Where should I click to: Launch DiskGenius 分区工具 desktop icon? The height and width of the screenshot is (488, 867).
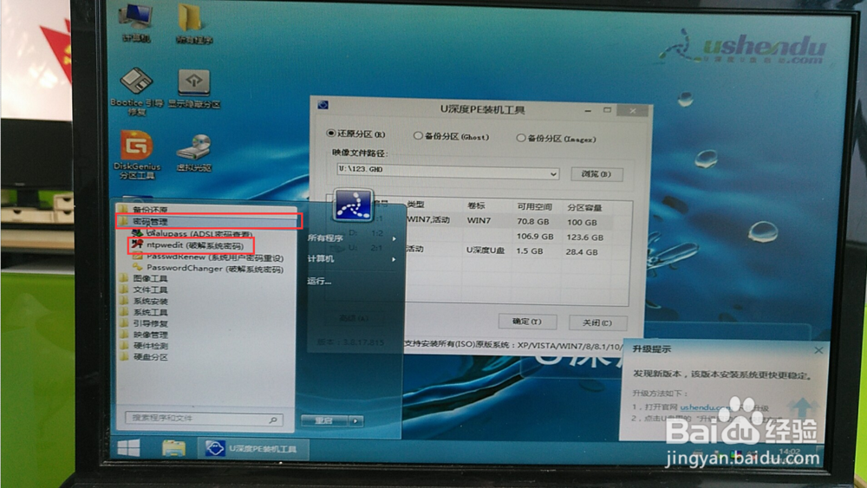[137, 155]
